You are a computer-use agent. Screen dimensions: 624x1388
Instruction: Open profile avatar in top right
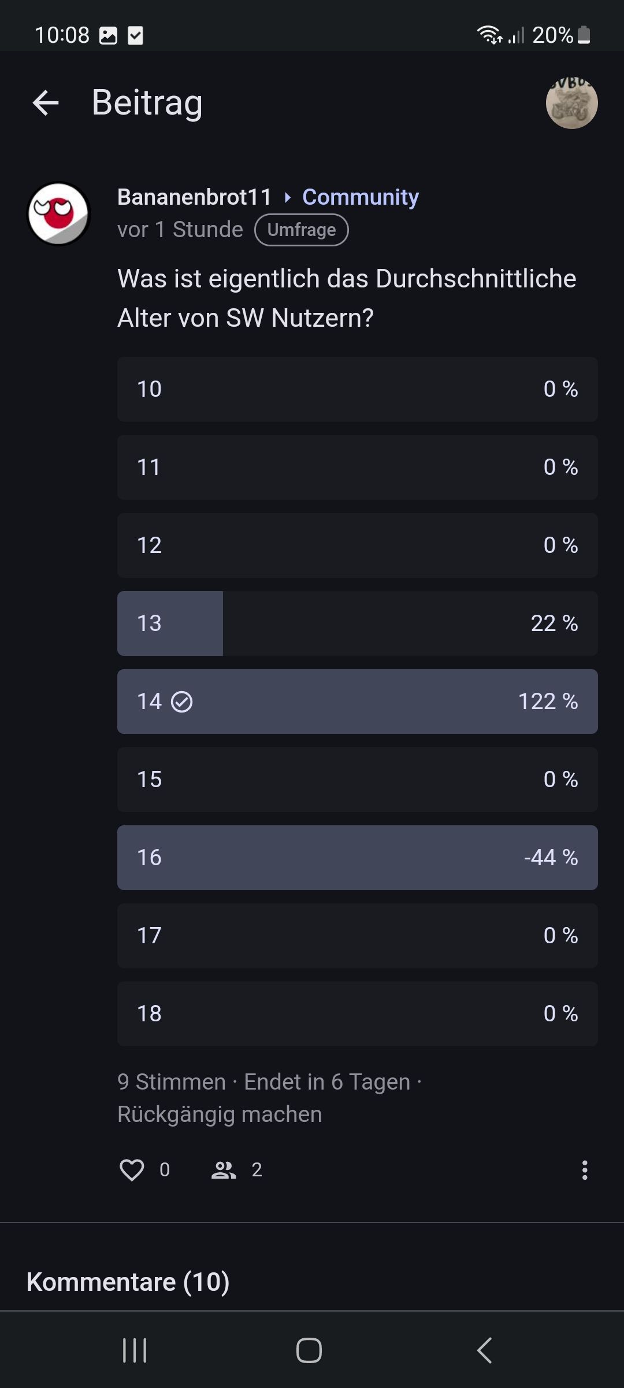point(571,103)
